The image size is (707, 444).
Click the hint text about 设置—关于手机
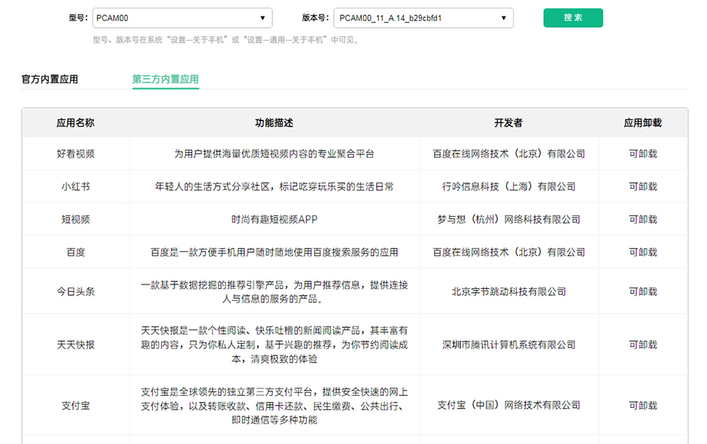[x=226, y=40]
